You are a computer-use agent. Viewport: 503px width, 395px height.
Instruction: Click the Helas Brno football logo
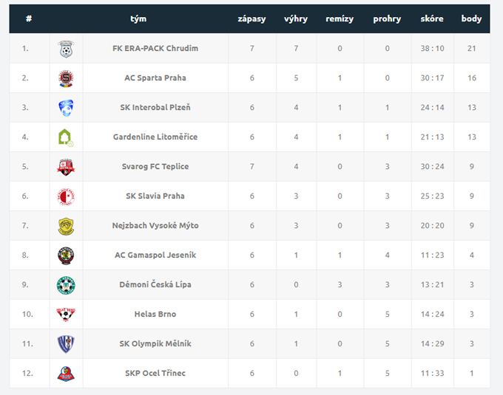pyautogui.click(x=66, y=315)
